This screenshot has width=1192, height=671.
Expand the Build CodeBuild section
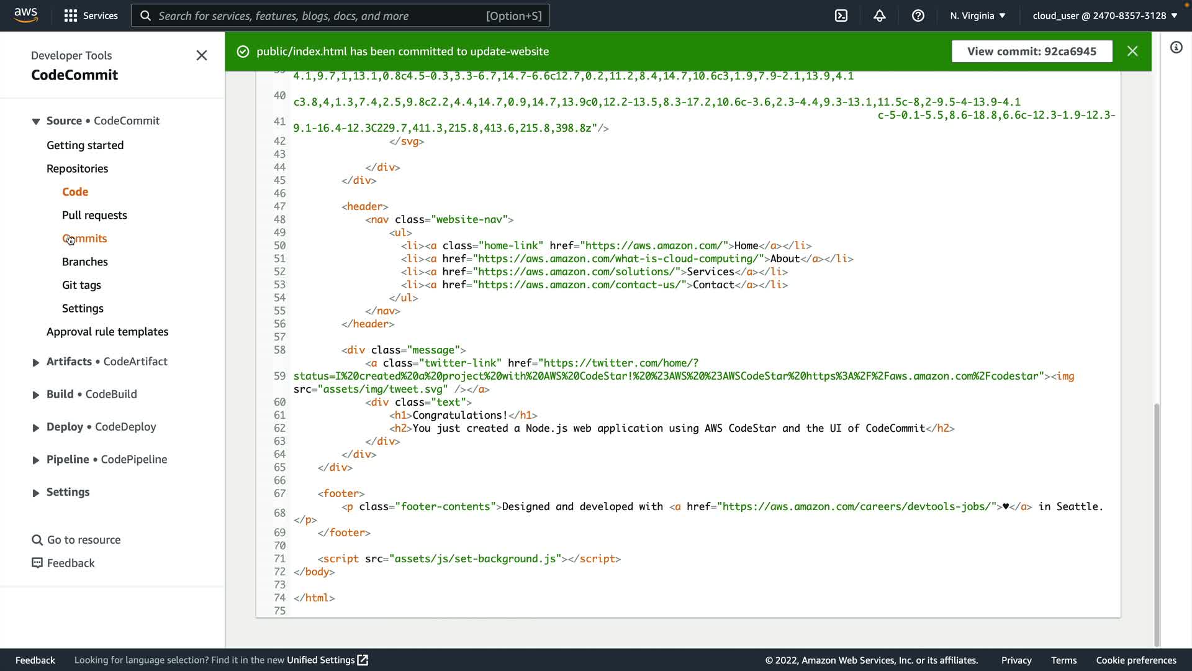[36, 395]
